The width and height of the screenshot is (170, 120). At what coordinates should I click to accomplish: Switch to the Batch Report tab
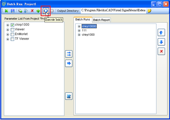coord(101,20)
